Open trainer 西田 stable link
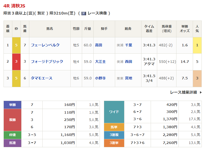 [x=128, y=62]
